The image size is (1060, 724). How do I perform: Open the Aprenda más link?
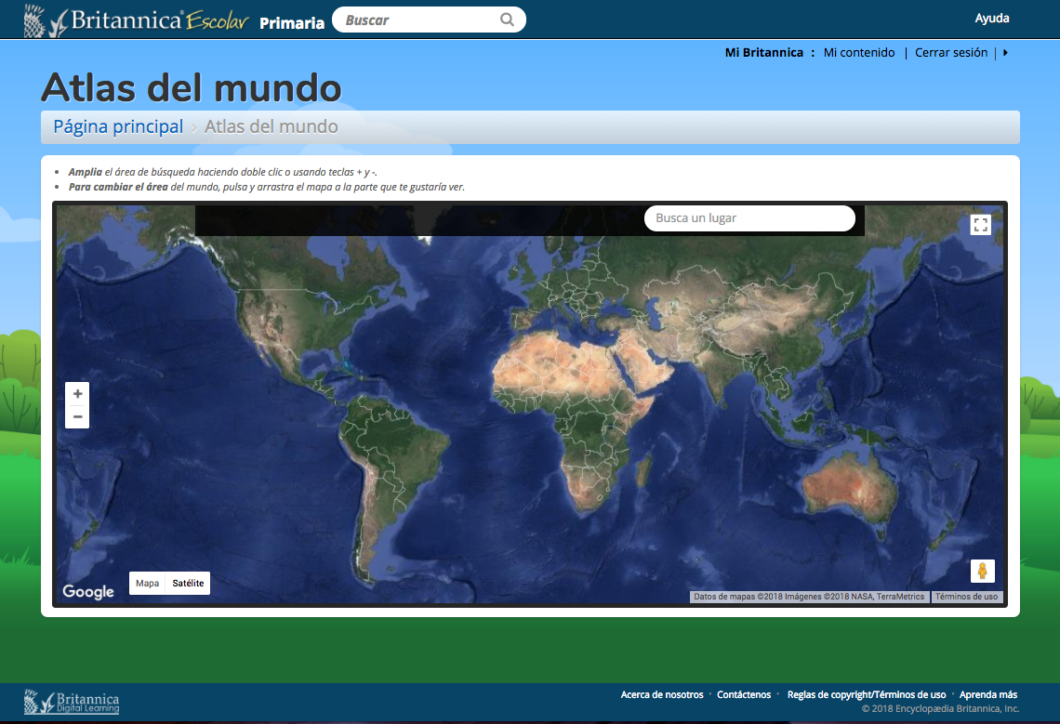(x=988, y=694)
